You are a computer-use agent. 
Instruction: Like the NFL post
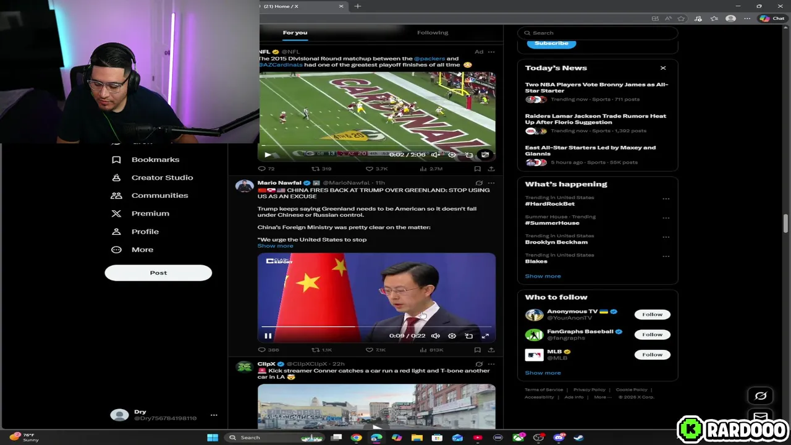click(376, 169)
